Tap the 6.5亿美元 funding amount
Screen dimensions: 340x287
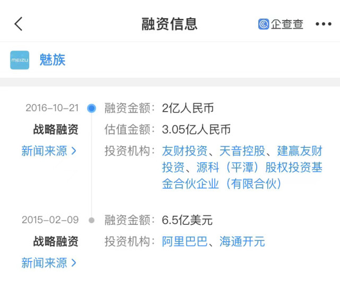tap(187, 220)
